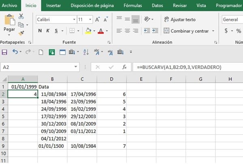
Task: Click the Format Painter brush icon
Action: coord(21,33)
